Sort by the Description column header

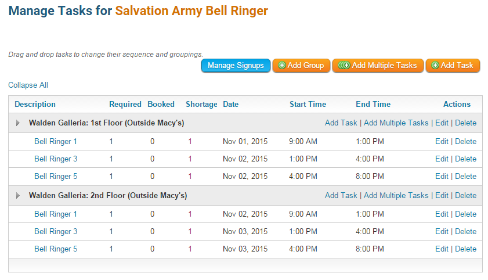[35, 105]
